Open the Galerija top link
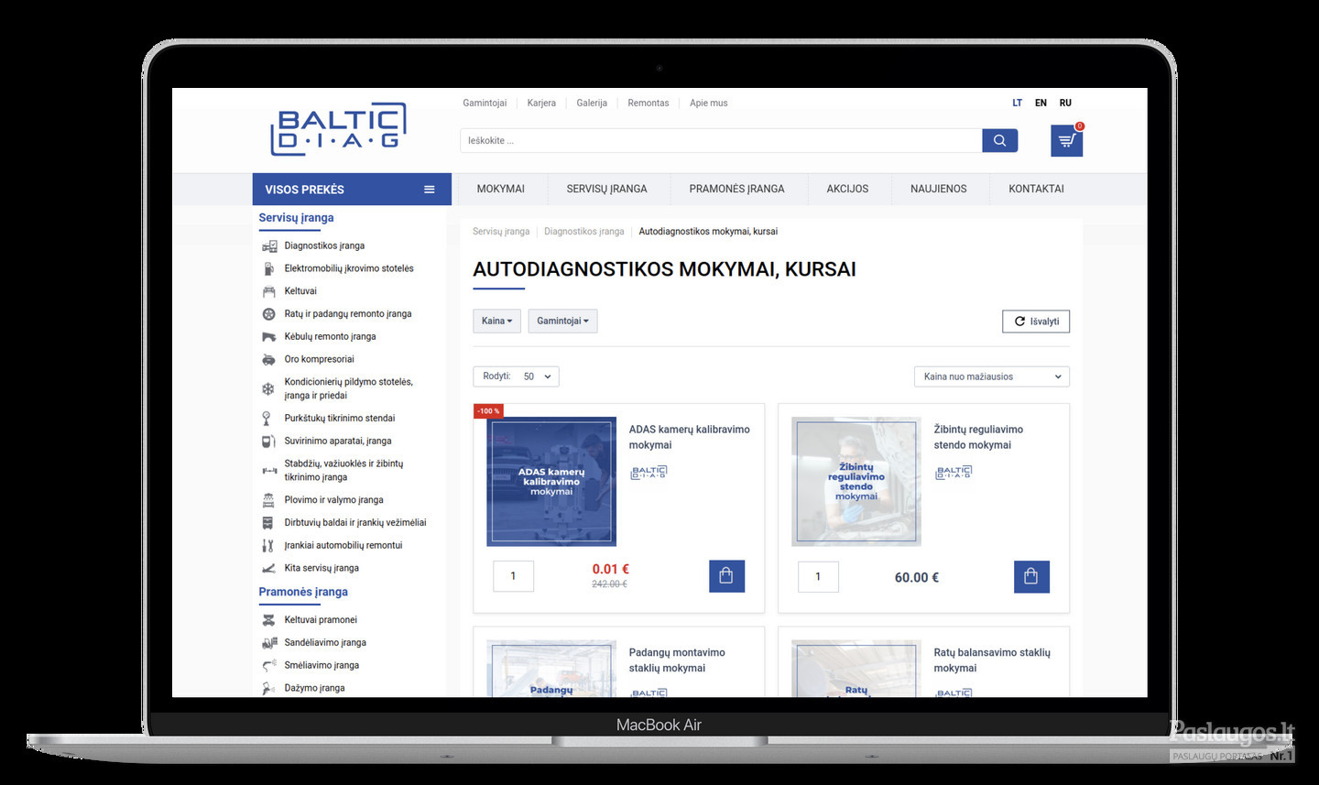This screenshot has height=785, width=1319. [x=592, y=104]
